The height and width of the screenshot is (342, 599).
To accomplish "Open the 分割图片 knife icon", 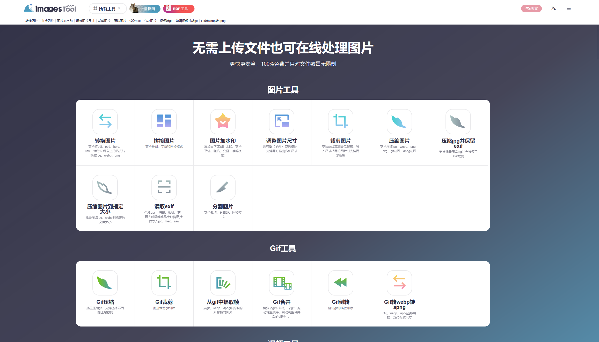I will click(223, 187).
